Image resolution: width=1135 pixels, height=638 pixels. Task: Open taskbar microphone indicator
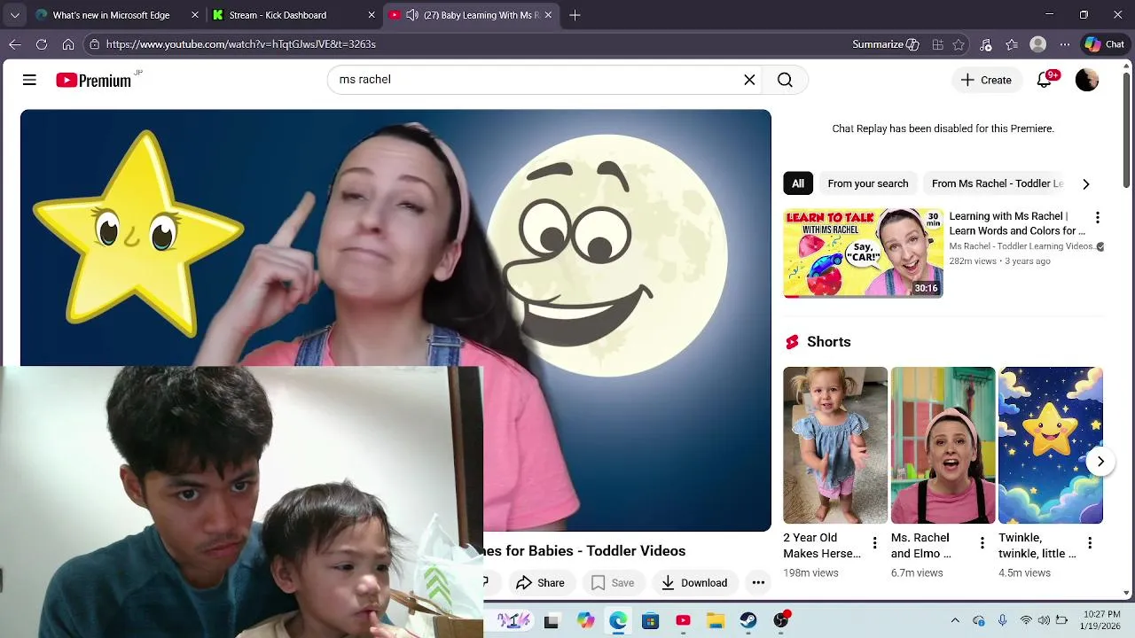1003,621
